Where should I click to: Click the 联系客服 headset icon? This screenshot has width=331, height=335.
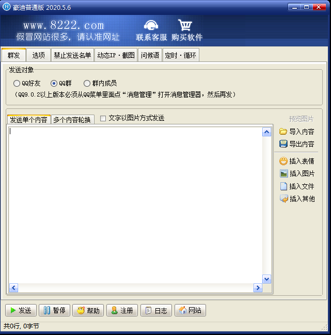click(x=151, y=25)
